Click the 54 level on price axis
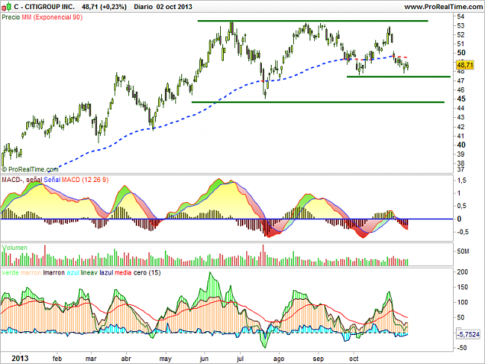The height and width of the screenshot is (364, 485). [x=460, y=16]
